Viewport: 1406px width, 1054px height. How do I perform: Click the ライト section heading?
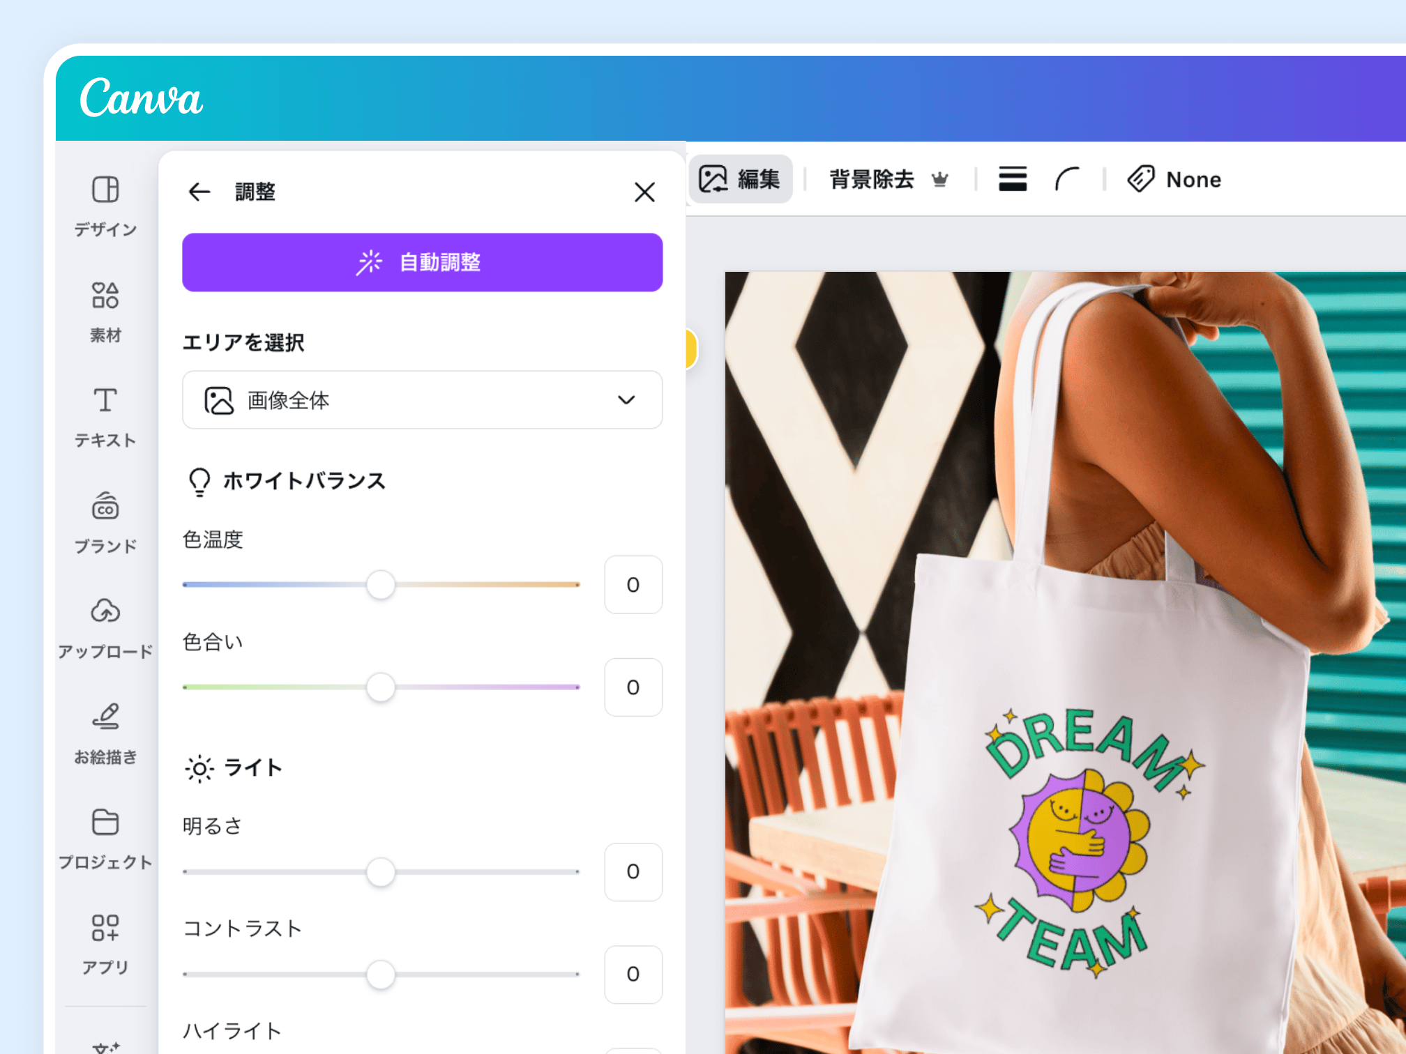point(234,768)
